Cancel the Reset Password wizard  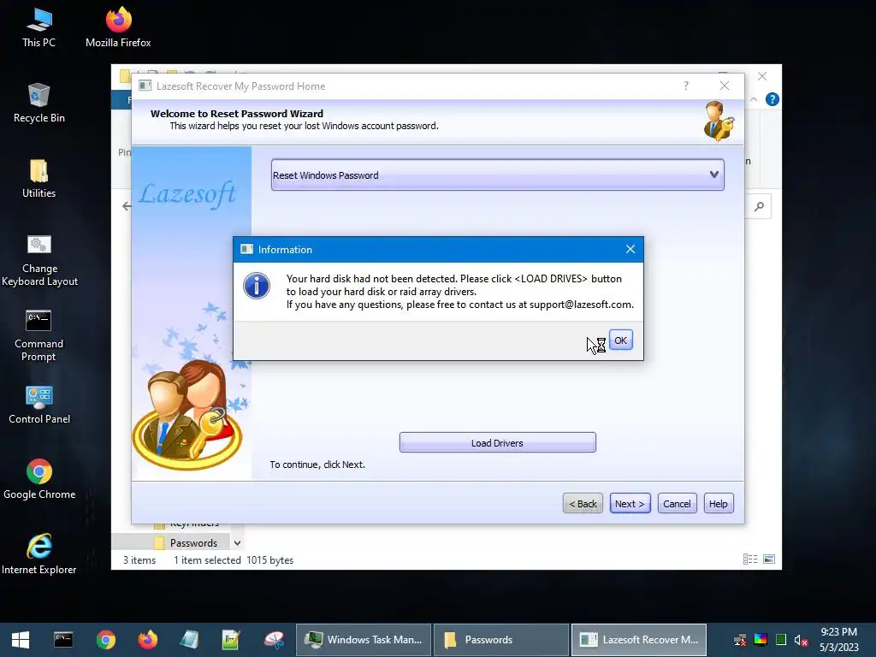click(677, 503)
